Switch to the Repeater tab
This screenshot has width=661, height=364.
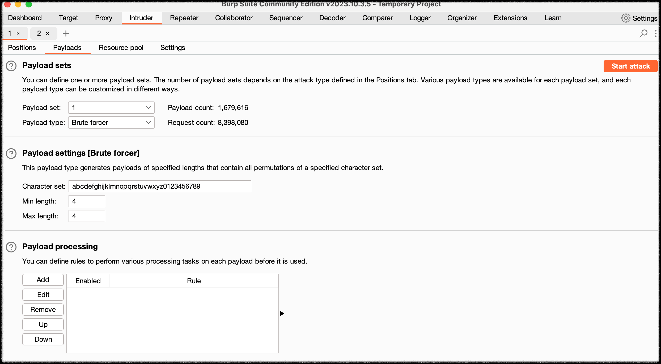tap(184, 18)
